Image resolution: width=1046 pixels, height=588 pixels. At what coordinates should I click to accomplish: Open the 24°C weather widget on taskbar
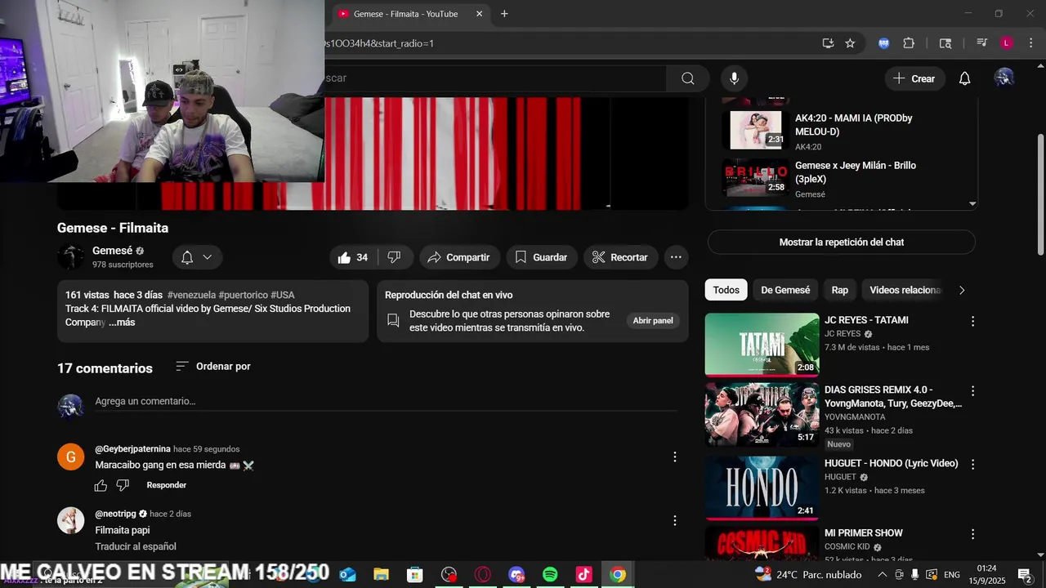pos(808,575)
